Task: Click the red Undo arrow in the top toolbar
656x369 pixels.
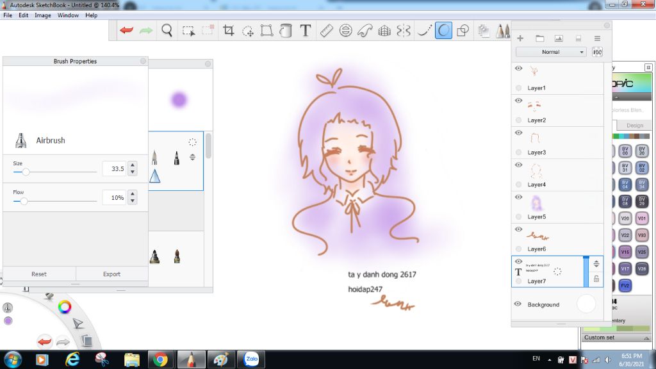Action: (126, 31)
